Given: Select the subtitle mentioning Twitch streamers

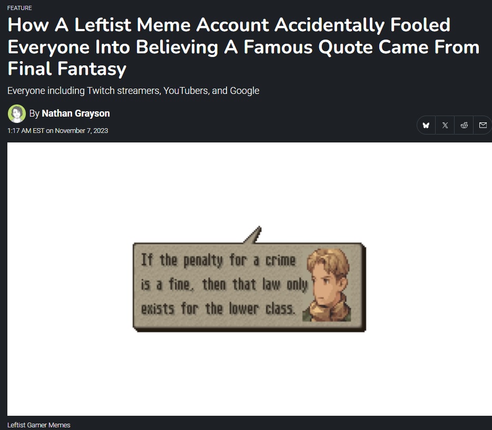Looking at the screenshot, I should click(133, 91).
